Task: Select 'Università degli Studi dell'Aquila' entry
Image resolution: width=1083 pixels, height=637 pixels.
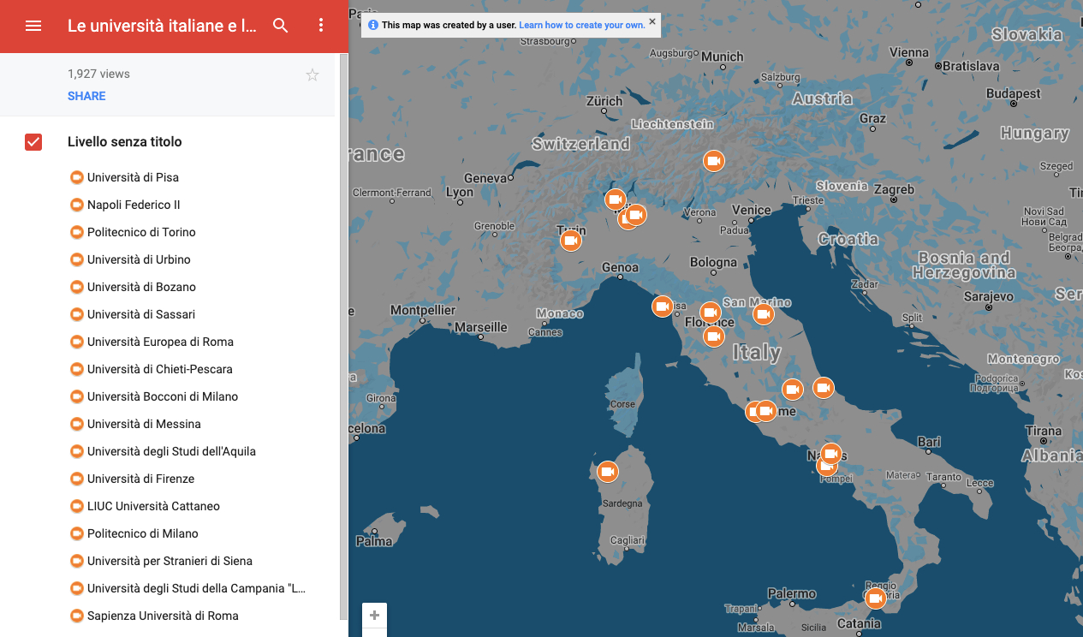Action: [x=171, y=451]
